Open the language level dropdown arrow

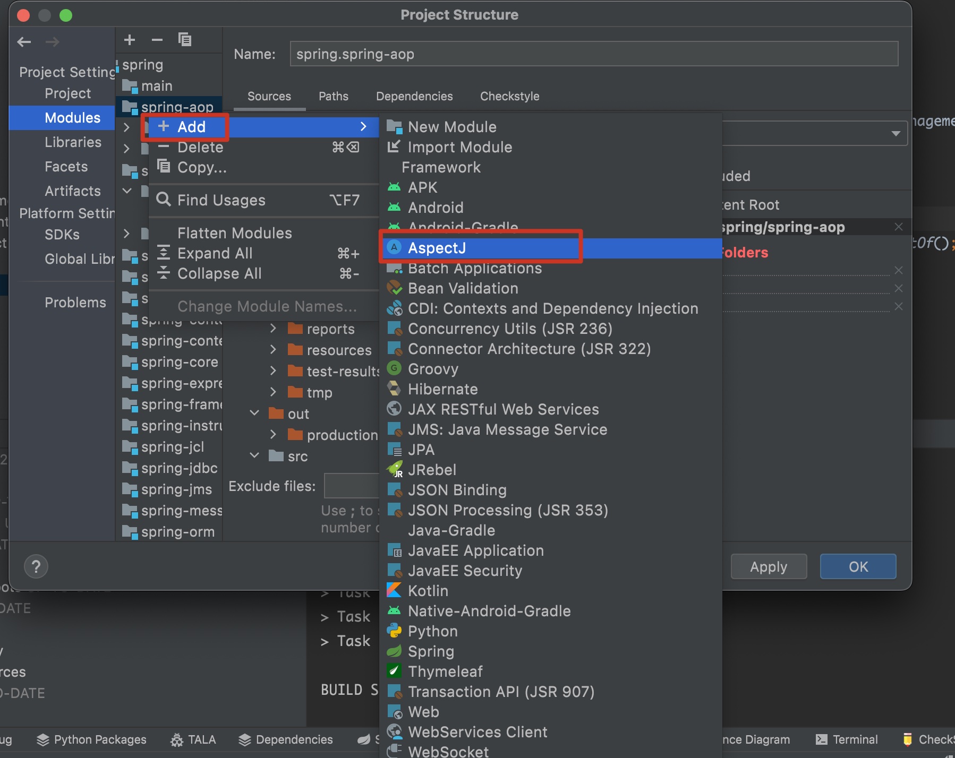[896, 133]
